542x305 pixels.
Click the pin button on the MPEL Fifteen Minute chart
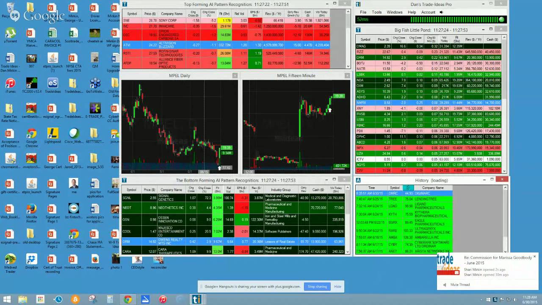pos(348,75)
